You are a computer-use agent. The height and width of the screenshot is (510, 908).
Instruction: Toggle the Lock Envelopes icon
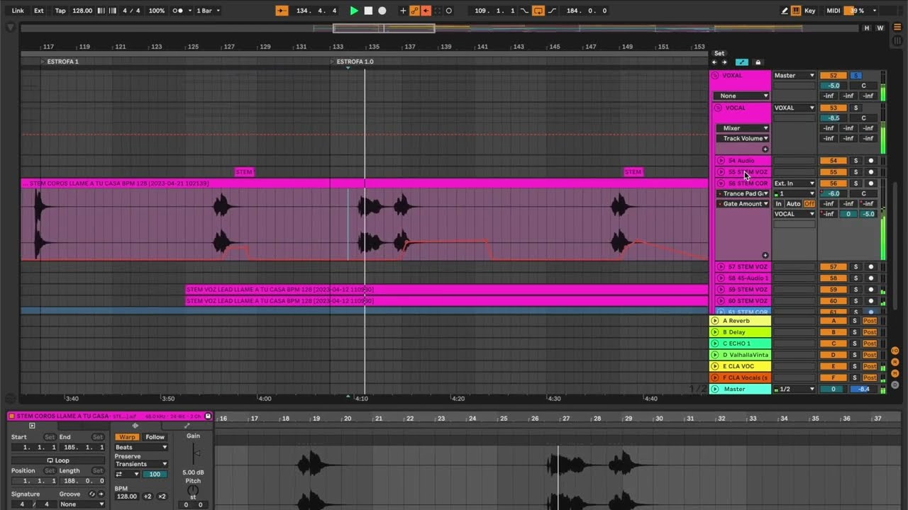click(758, 62)
